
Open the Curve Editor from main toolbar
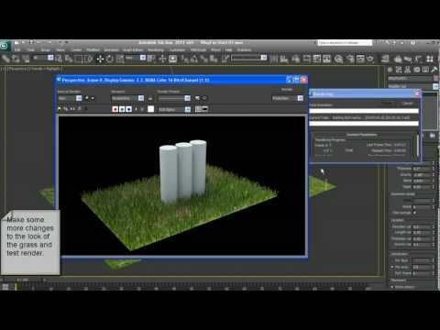coord(317,59)
